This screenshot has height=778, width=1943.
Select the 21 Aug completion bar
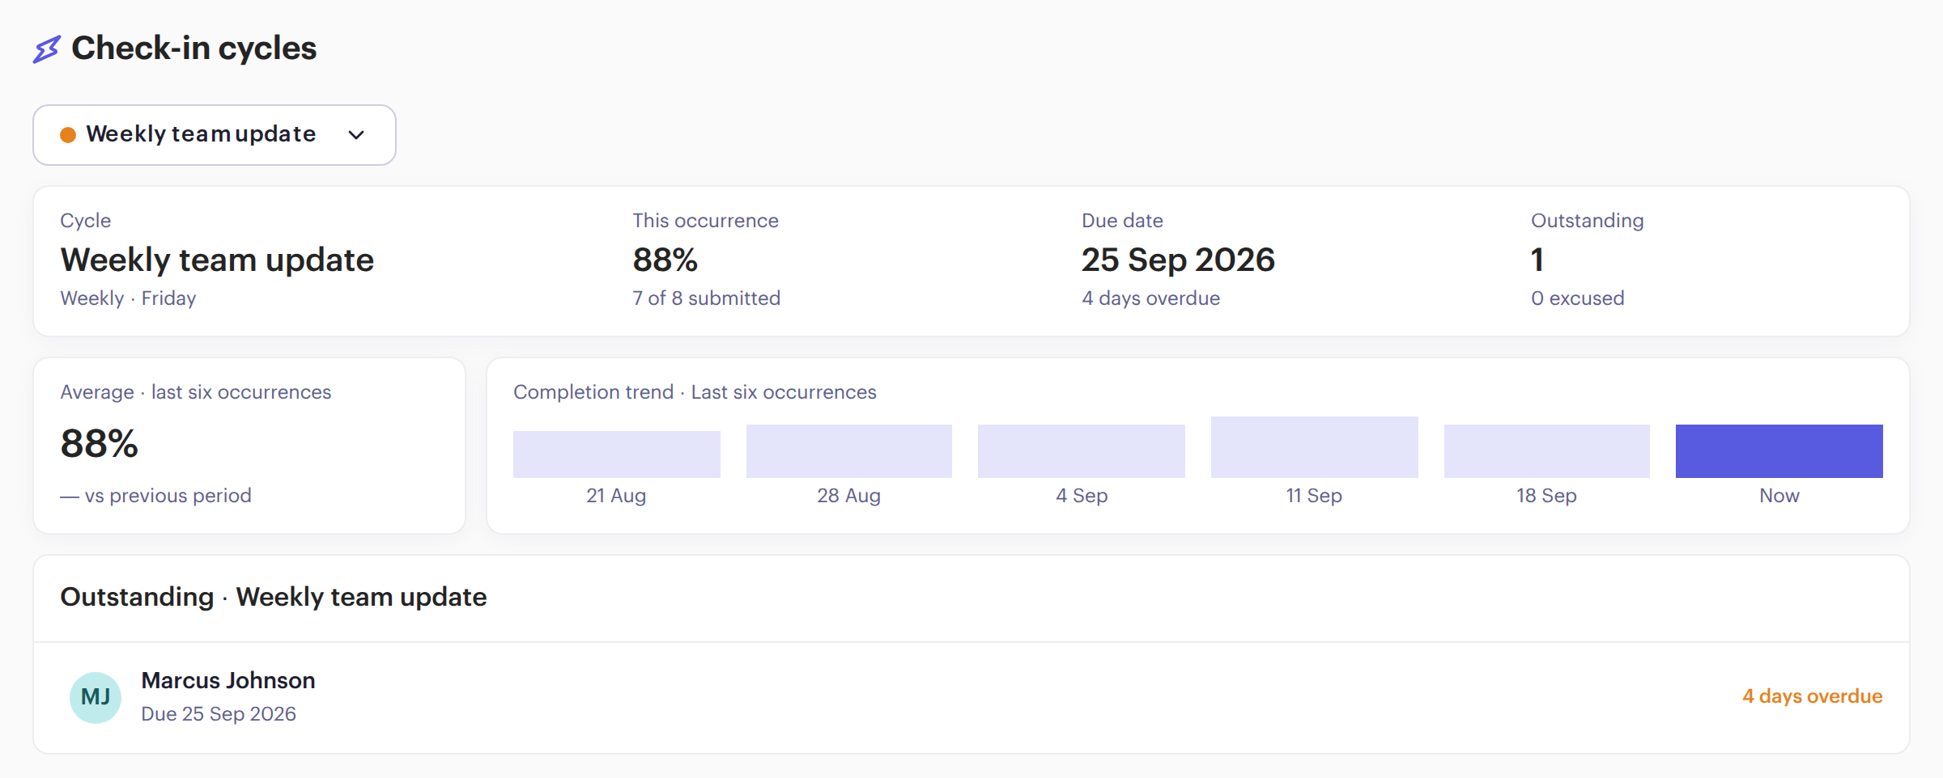[x=617, y=455]
